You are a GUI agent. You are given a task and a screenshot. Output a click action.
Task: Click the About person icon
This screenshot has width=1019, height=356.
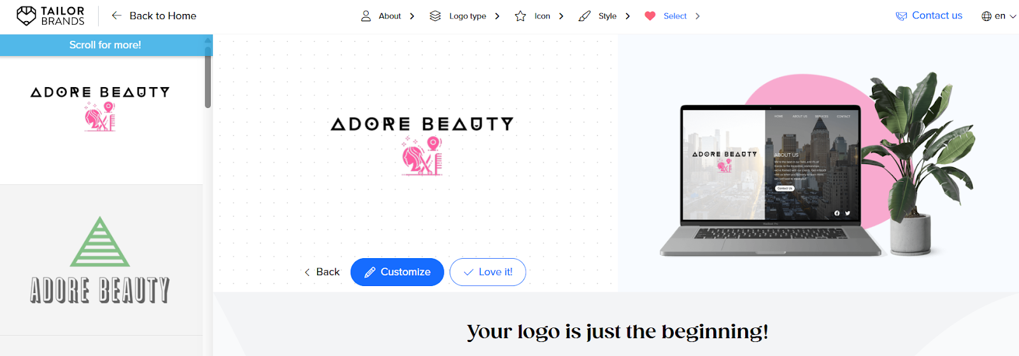click(366, 16)
